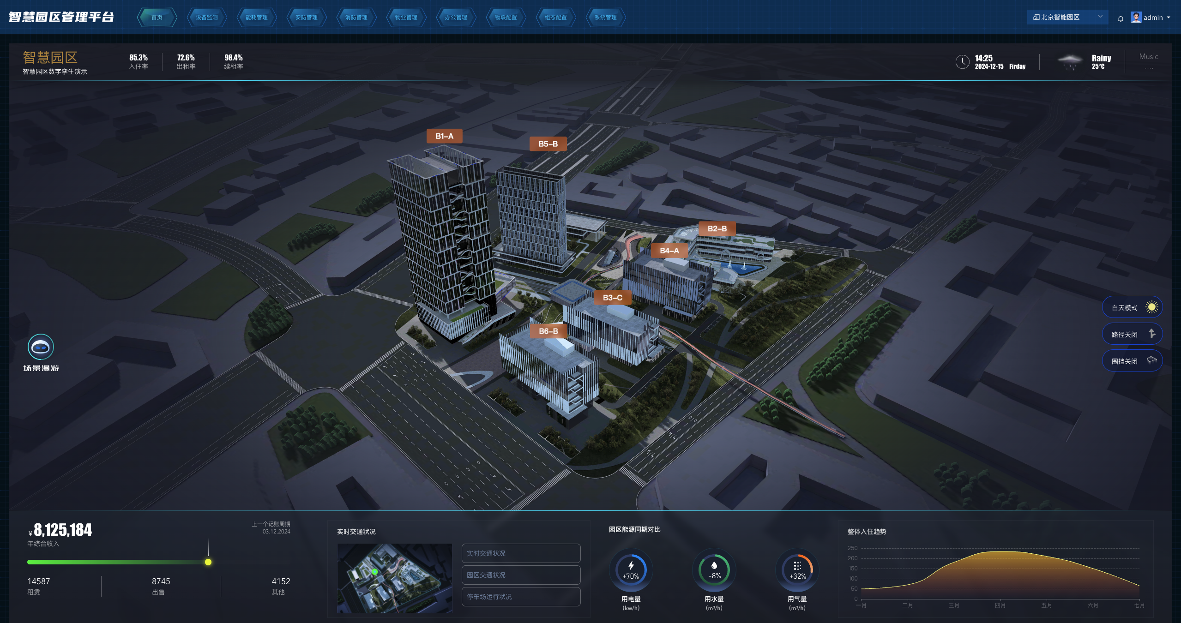Click the clock icon beside 14:25
The width and height of the screenshot is (1181, 623).
click(x=962, y=62)
